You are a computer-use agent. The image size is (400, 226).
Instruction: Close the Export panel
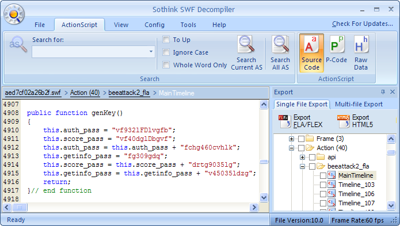393,92
